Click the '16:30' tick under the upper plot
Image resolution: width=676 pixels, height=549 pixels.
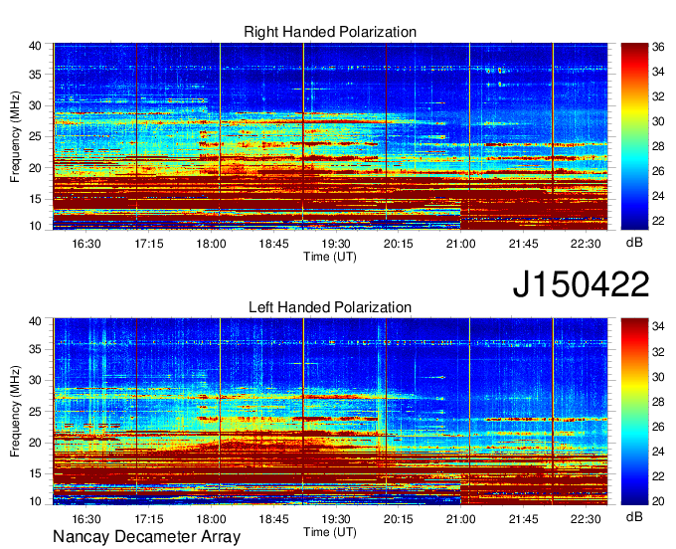[86, 244]
